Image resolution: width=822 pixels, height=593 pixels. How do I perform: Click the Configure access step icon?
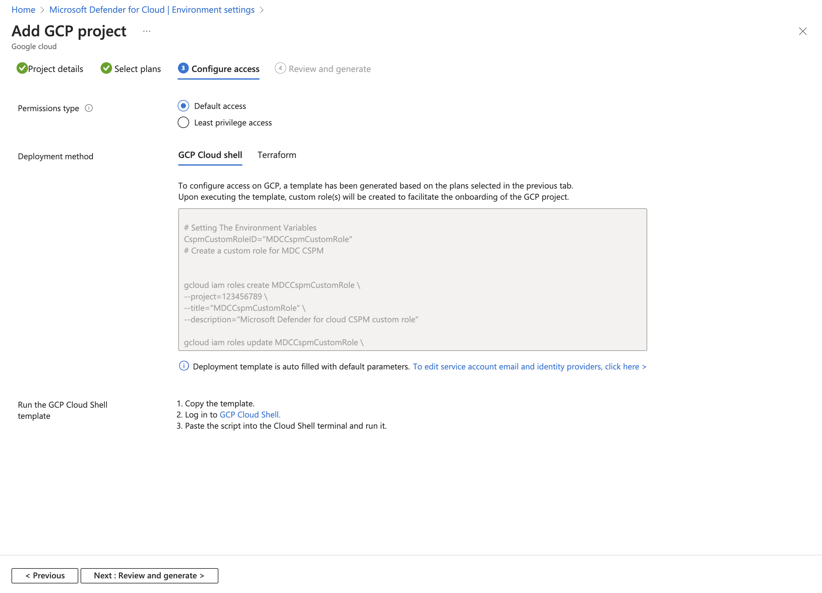182,68
